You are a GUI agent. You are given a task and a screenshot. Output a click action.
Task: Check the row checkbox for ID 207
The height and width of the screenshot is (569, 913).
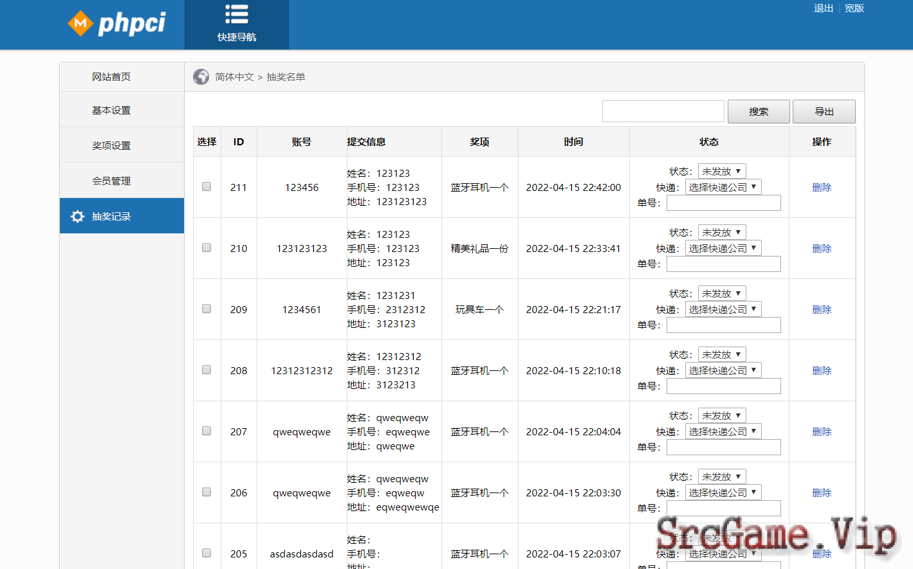pos(207,431)
